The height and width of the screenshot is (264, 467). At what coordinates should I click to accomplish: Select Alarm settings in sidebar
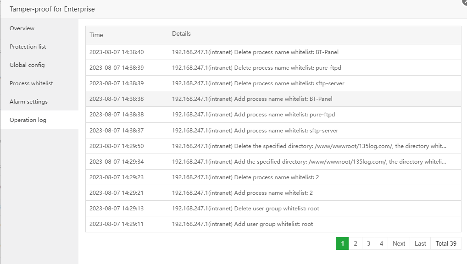(x=28, y=102)
